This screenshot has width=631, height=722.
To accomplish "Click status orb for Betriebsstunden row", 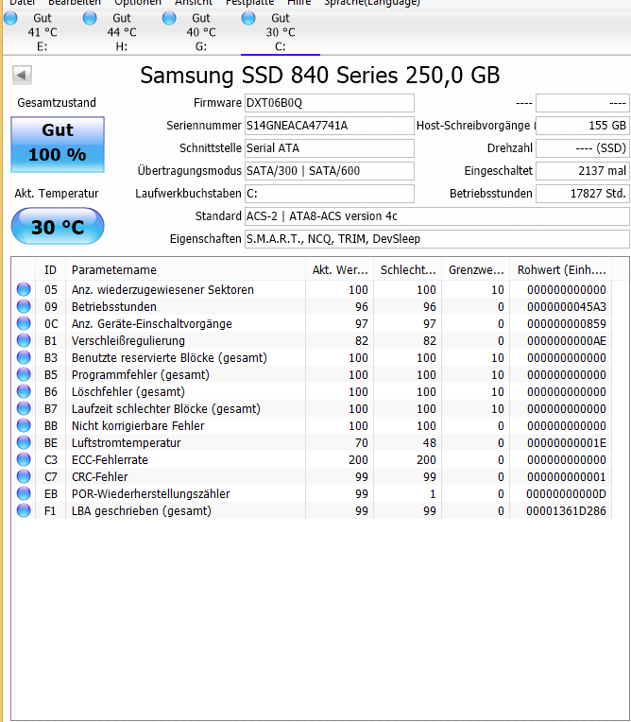I will (x=24, y=307).
